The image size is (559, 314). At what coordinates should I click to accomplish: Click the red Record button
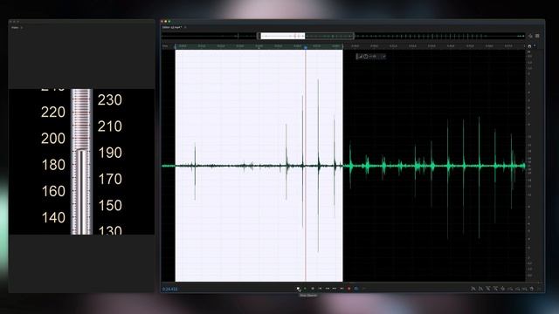(x=349, y=289)
